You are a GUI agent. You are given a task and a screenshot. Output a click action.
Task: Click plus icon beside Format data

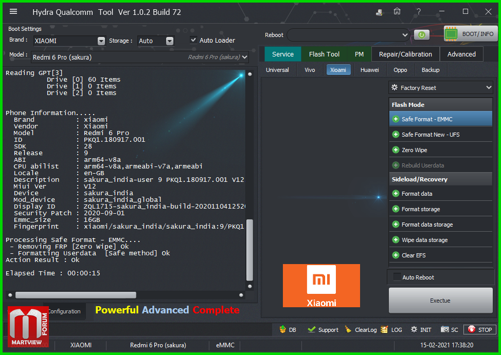[x=396, y=194]
